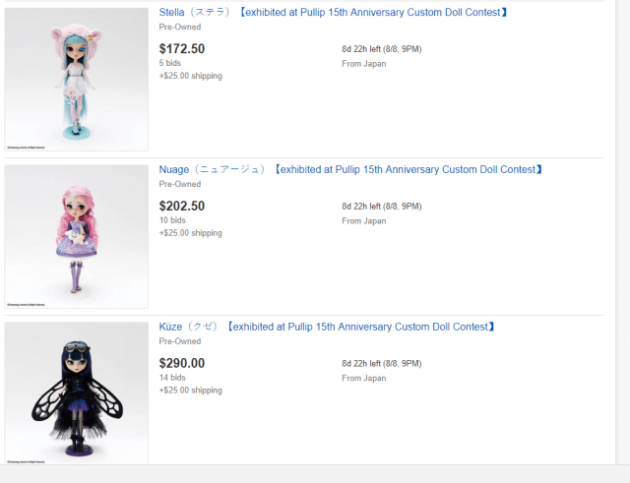Click the 14 bids count
Viewport: 630px width, 483px height.
click(172, 378)
